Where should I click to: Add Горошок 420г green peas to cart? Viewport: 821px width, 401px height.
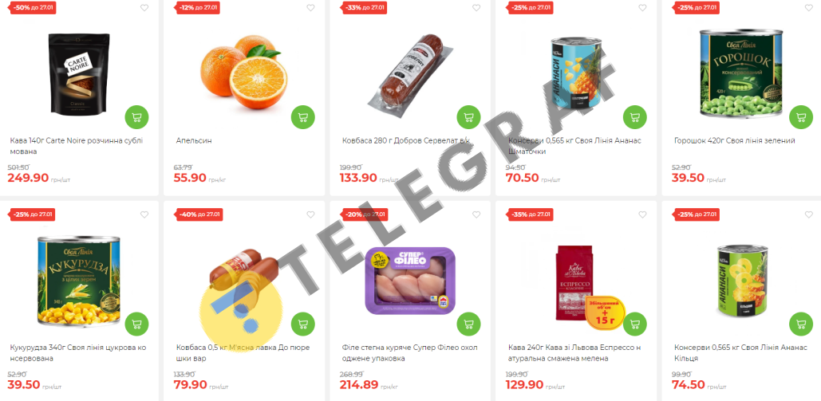(x=800, y=117)
